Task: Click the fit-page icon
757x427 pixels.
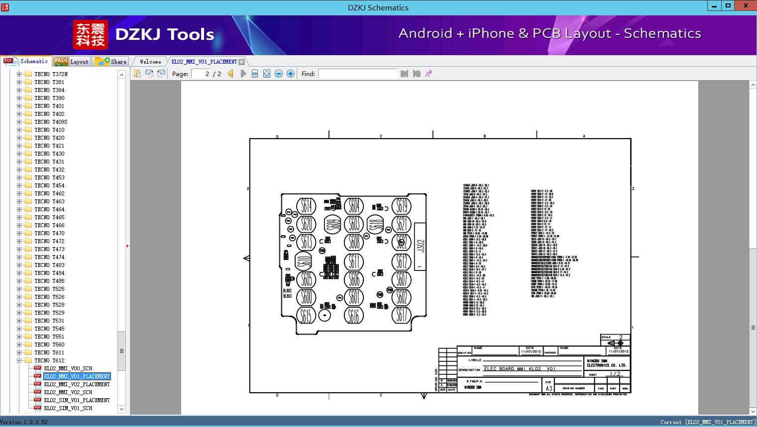Action: tap(267, 74)
